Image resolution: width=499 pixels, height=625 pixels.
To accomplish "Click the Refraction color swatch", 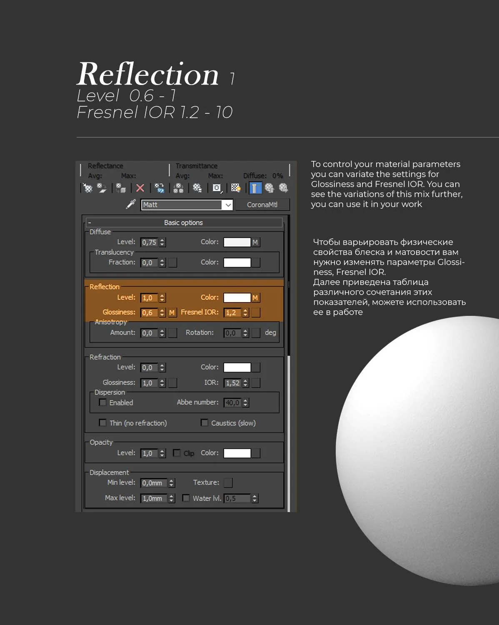I will pos(237,367).
